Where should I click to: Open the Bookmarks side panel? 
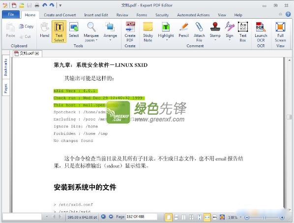pos(5,67)
